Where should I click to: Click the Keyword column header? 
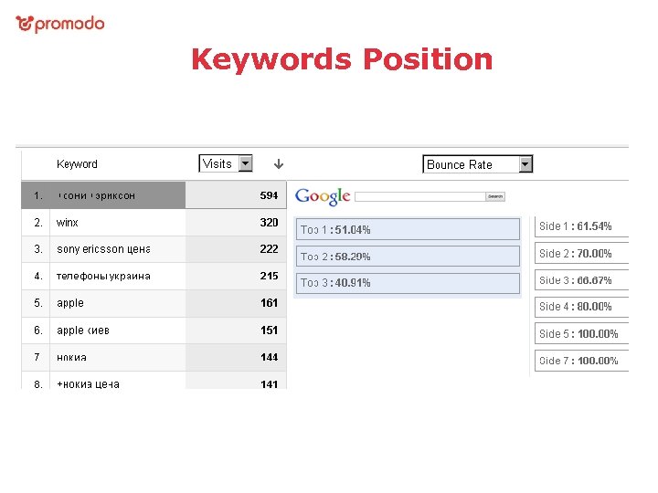coord(77,164)
